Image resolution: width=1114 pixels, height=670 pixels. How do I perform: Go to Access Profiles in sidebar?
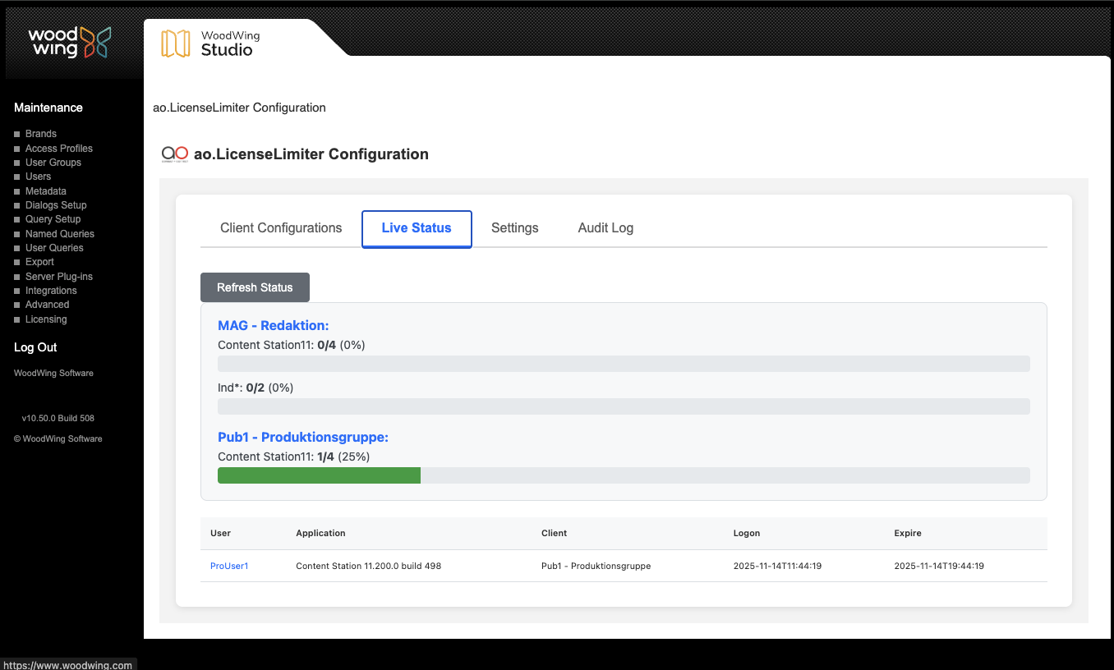[x=58, y=149]
